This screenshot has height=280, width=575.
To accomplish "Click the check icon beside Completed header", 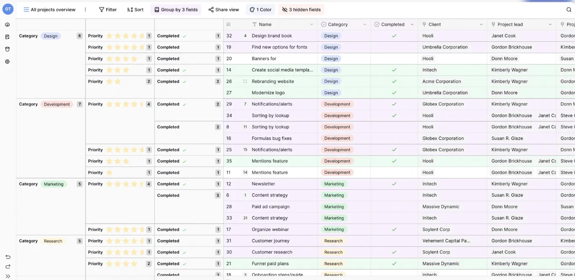I will [x=377, y=24].
